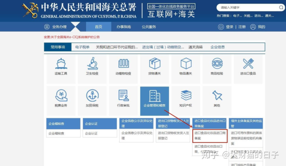Open the red e-CIQ system maintenance notice
The width and height of the screenshot is (286, 166).
pyautogui.click(x=72, y=37)
